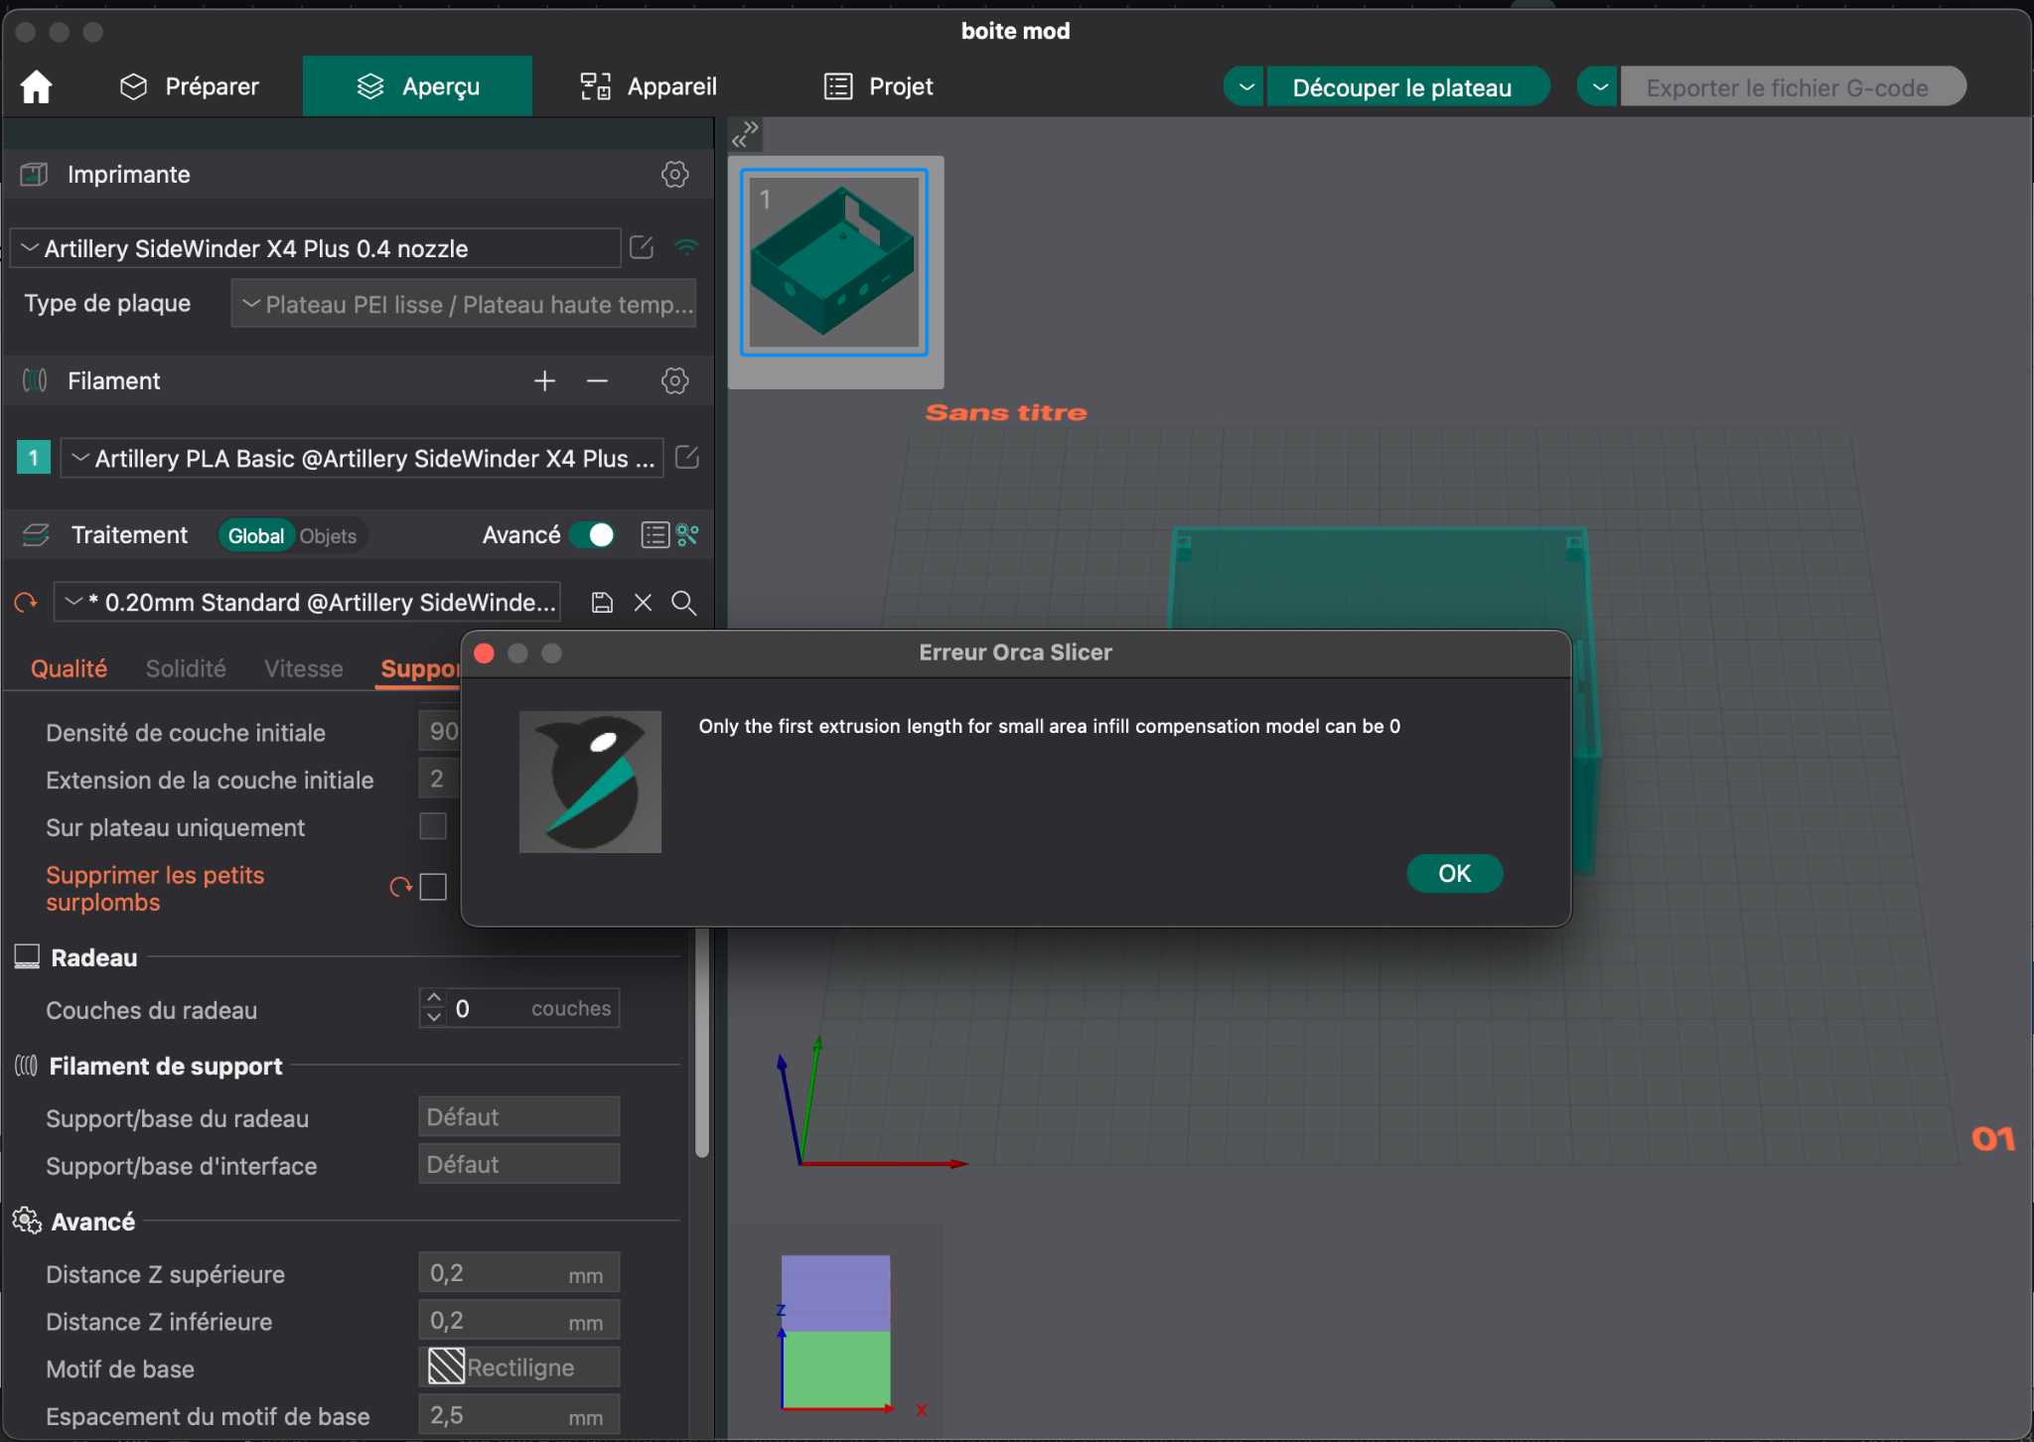Viewport: 2034px width, 1442px height.
Task: Click the Distance Z supérieure field
Action: (x=519, y=1273)
